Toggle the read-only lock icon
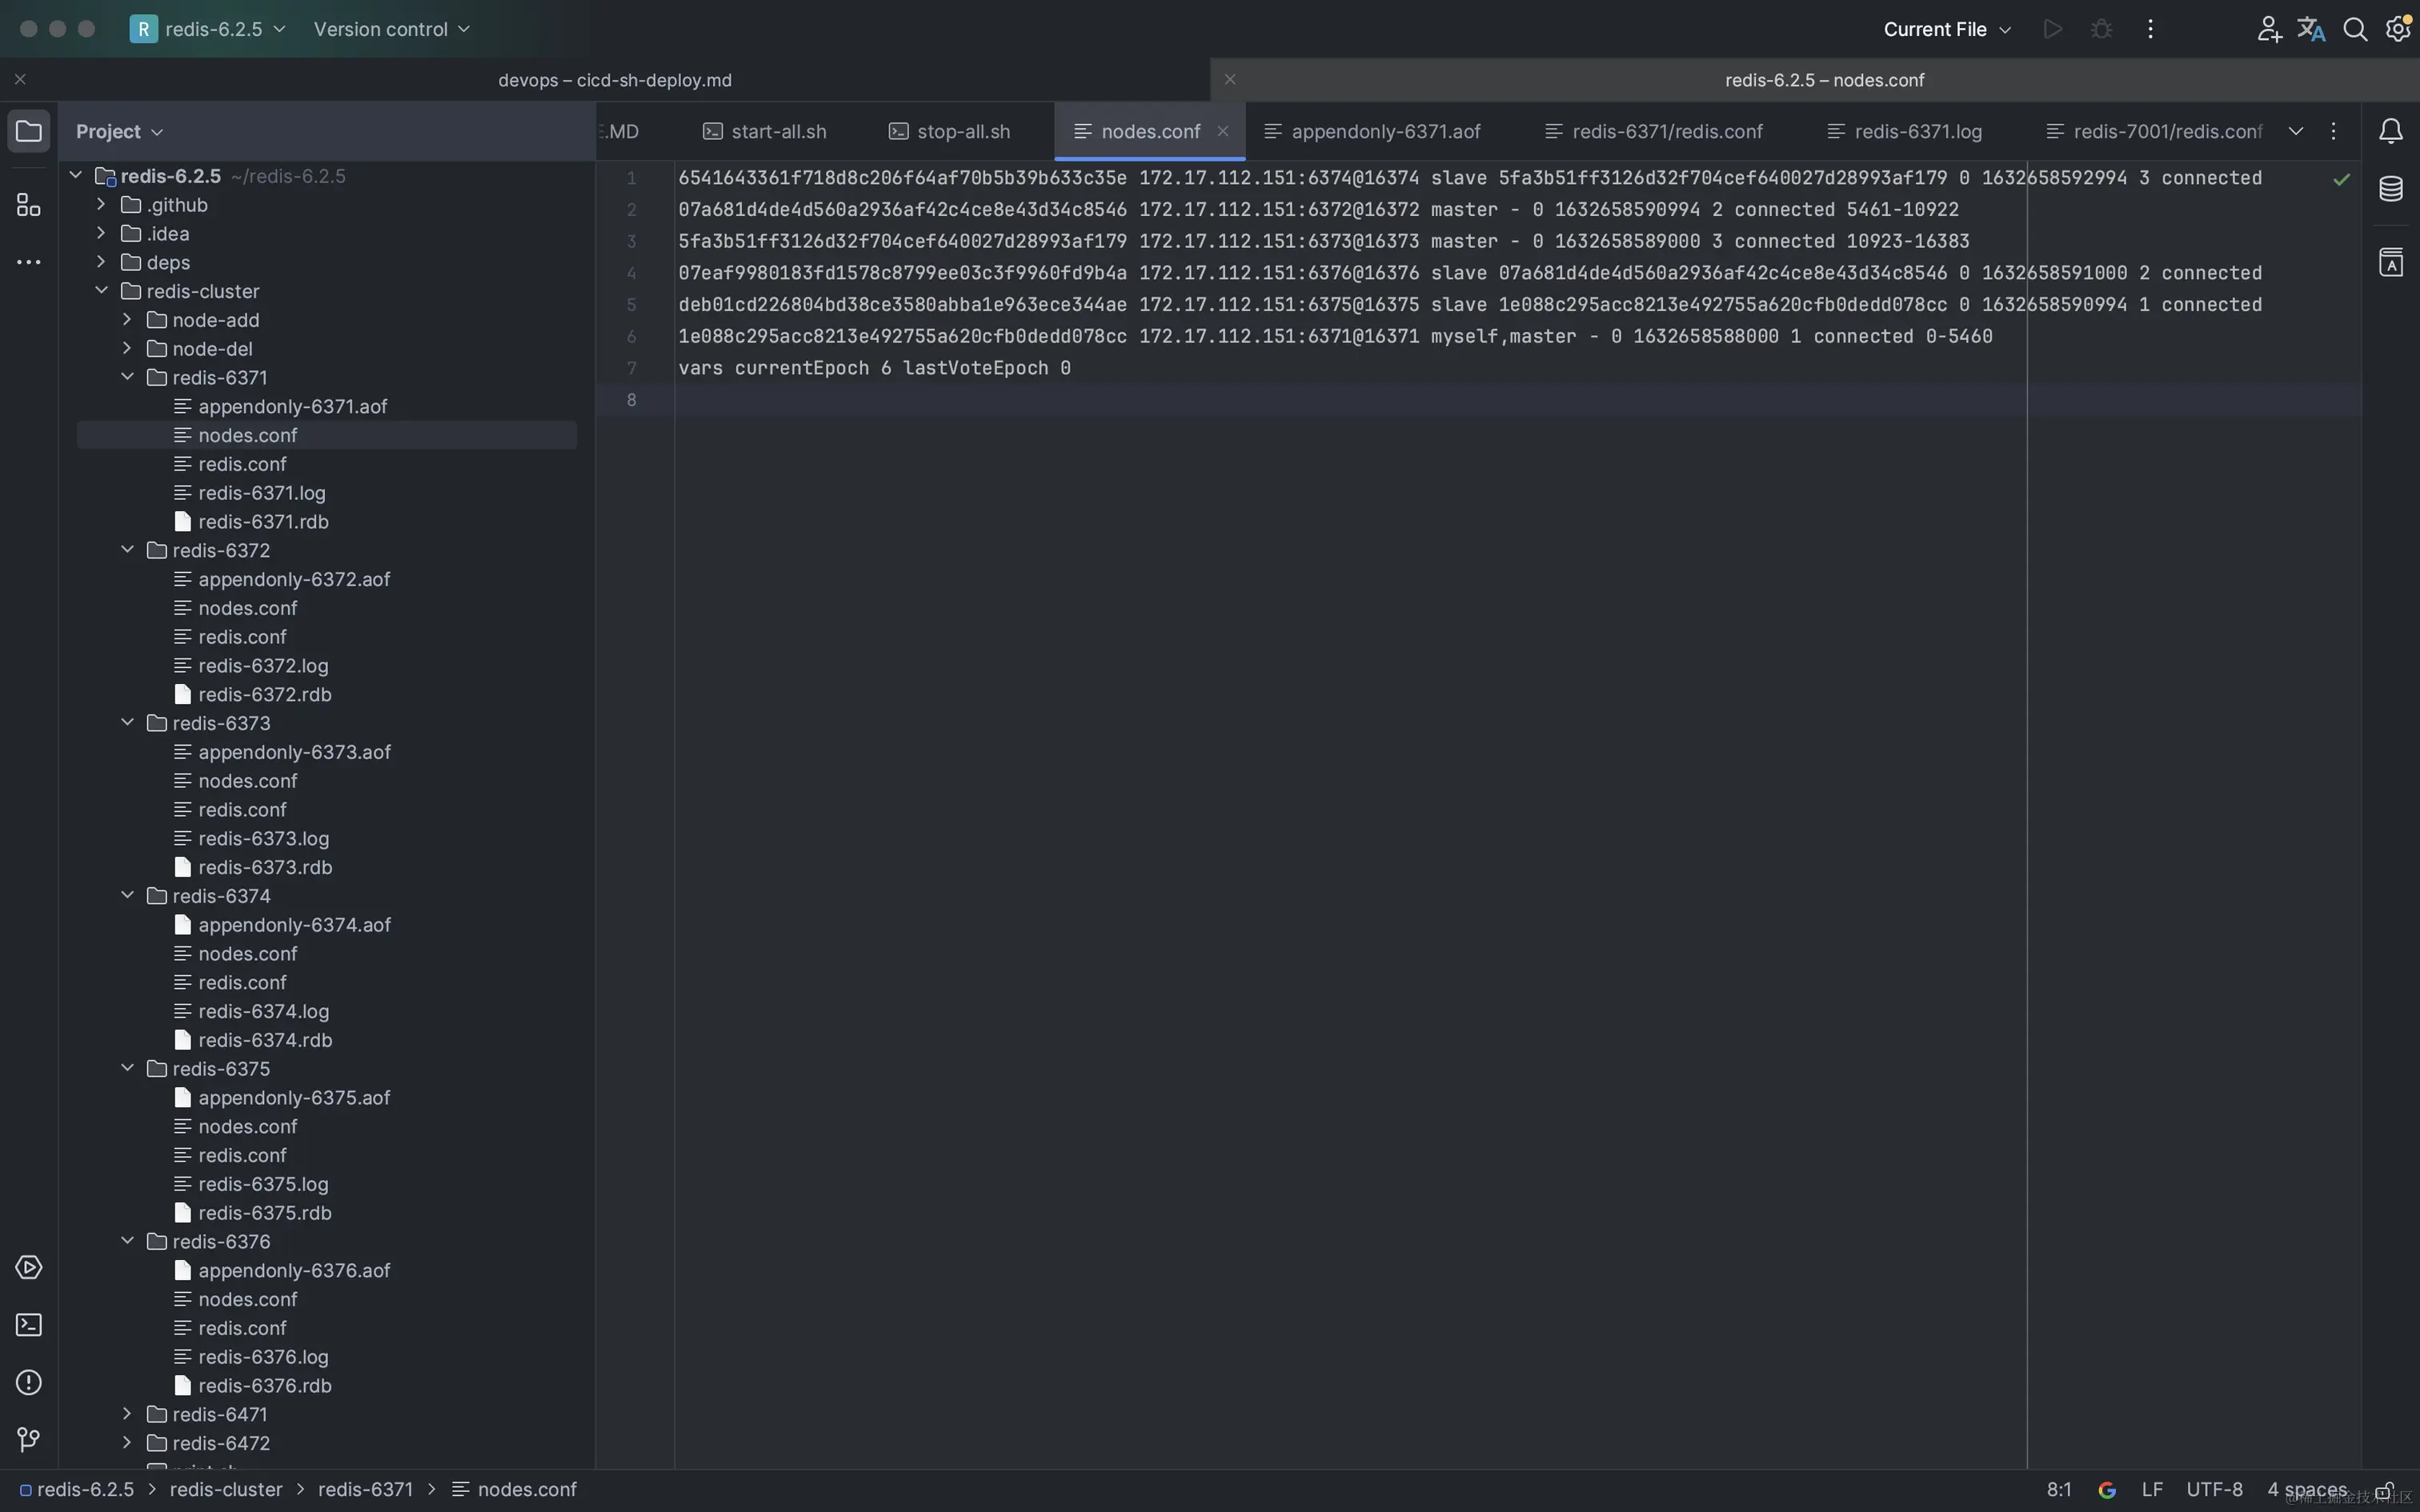Image resolution: width=2420 pixels, height=1512 pixels. (x=2385, y=1490)
